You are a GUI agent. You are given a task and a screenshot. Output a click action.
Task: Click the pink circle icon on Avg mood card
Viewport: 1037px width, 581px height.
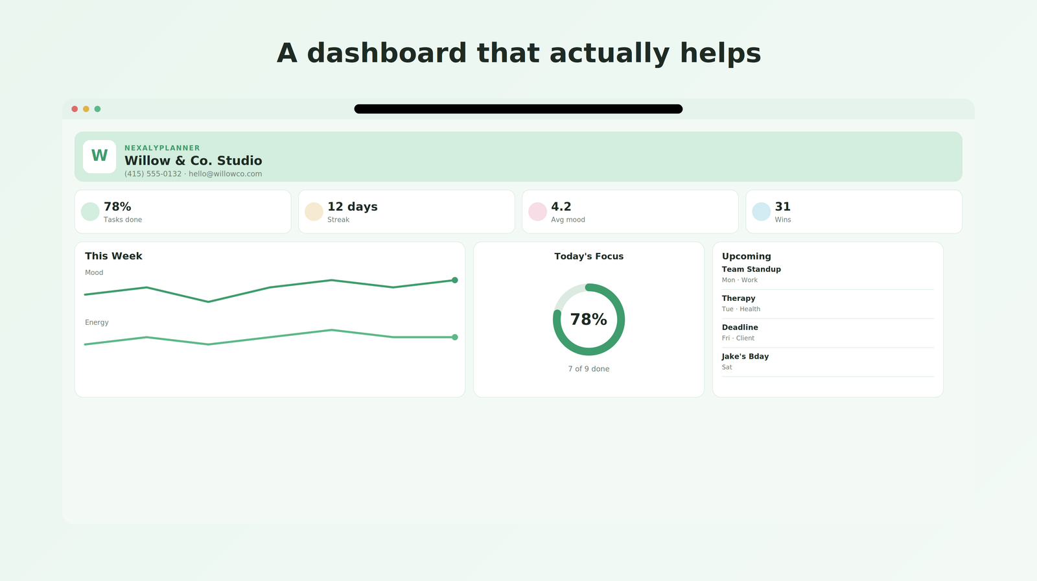(537, 211)
